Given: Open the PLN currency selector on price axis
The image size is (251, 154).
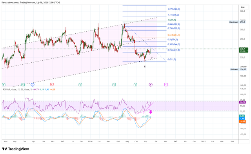Looking at the screenshot, I should [x=242, y=7].
